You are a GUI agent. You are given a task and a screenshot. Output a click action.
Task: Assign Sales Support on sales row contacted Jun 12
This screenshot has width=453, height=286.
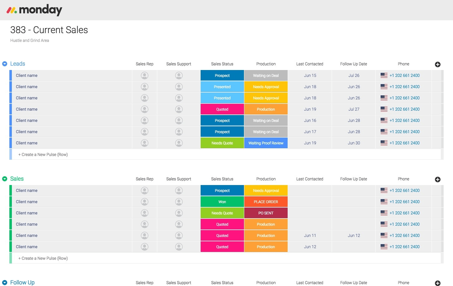(x=179, y=247)
